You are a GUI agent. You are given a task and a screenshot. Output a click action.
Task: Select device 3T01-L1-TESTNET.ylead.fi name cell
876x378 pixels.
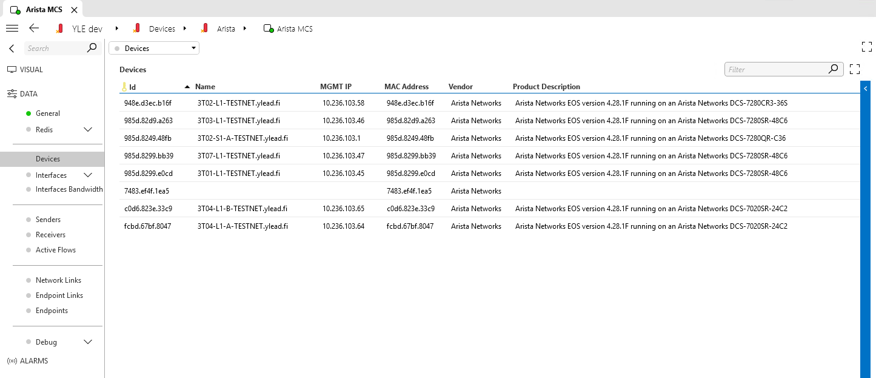click(239, 174)
